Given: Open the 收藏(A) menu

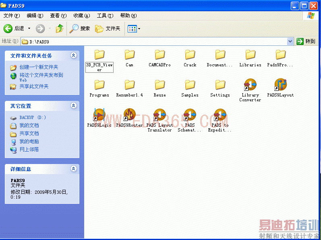Looking at the screenshot, I should [82, 16].
